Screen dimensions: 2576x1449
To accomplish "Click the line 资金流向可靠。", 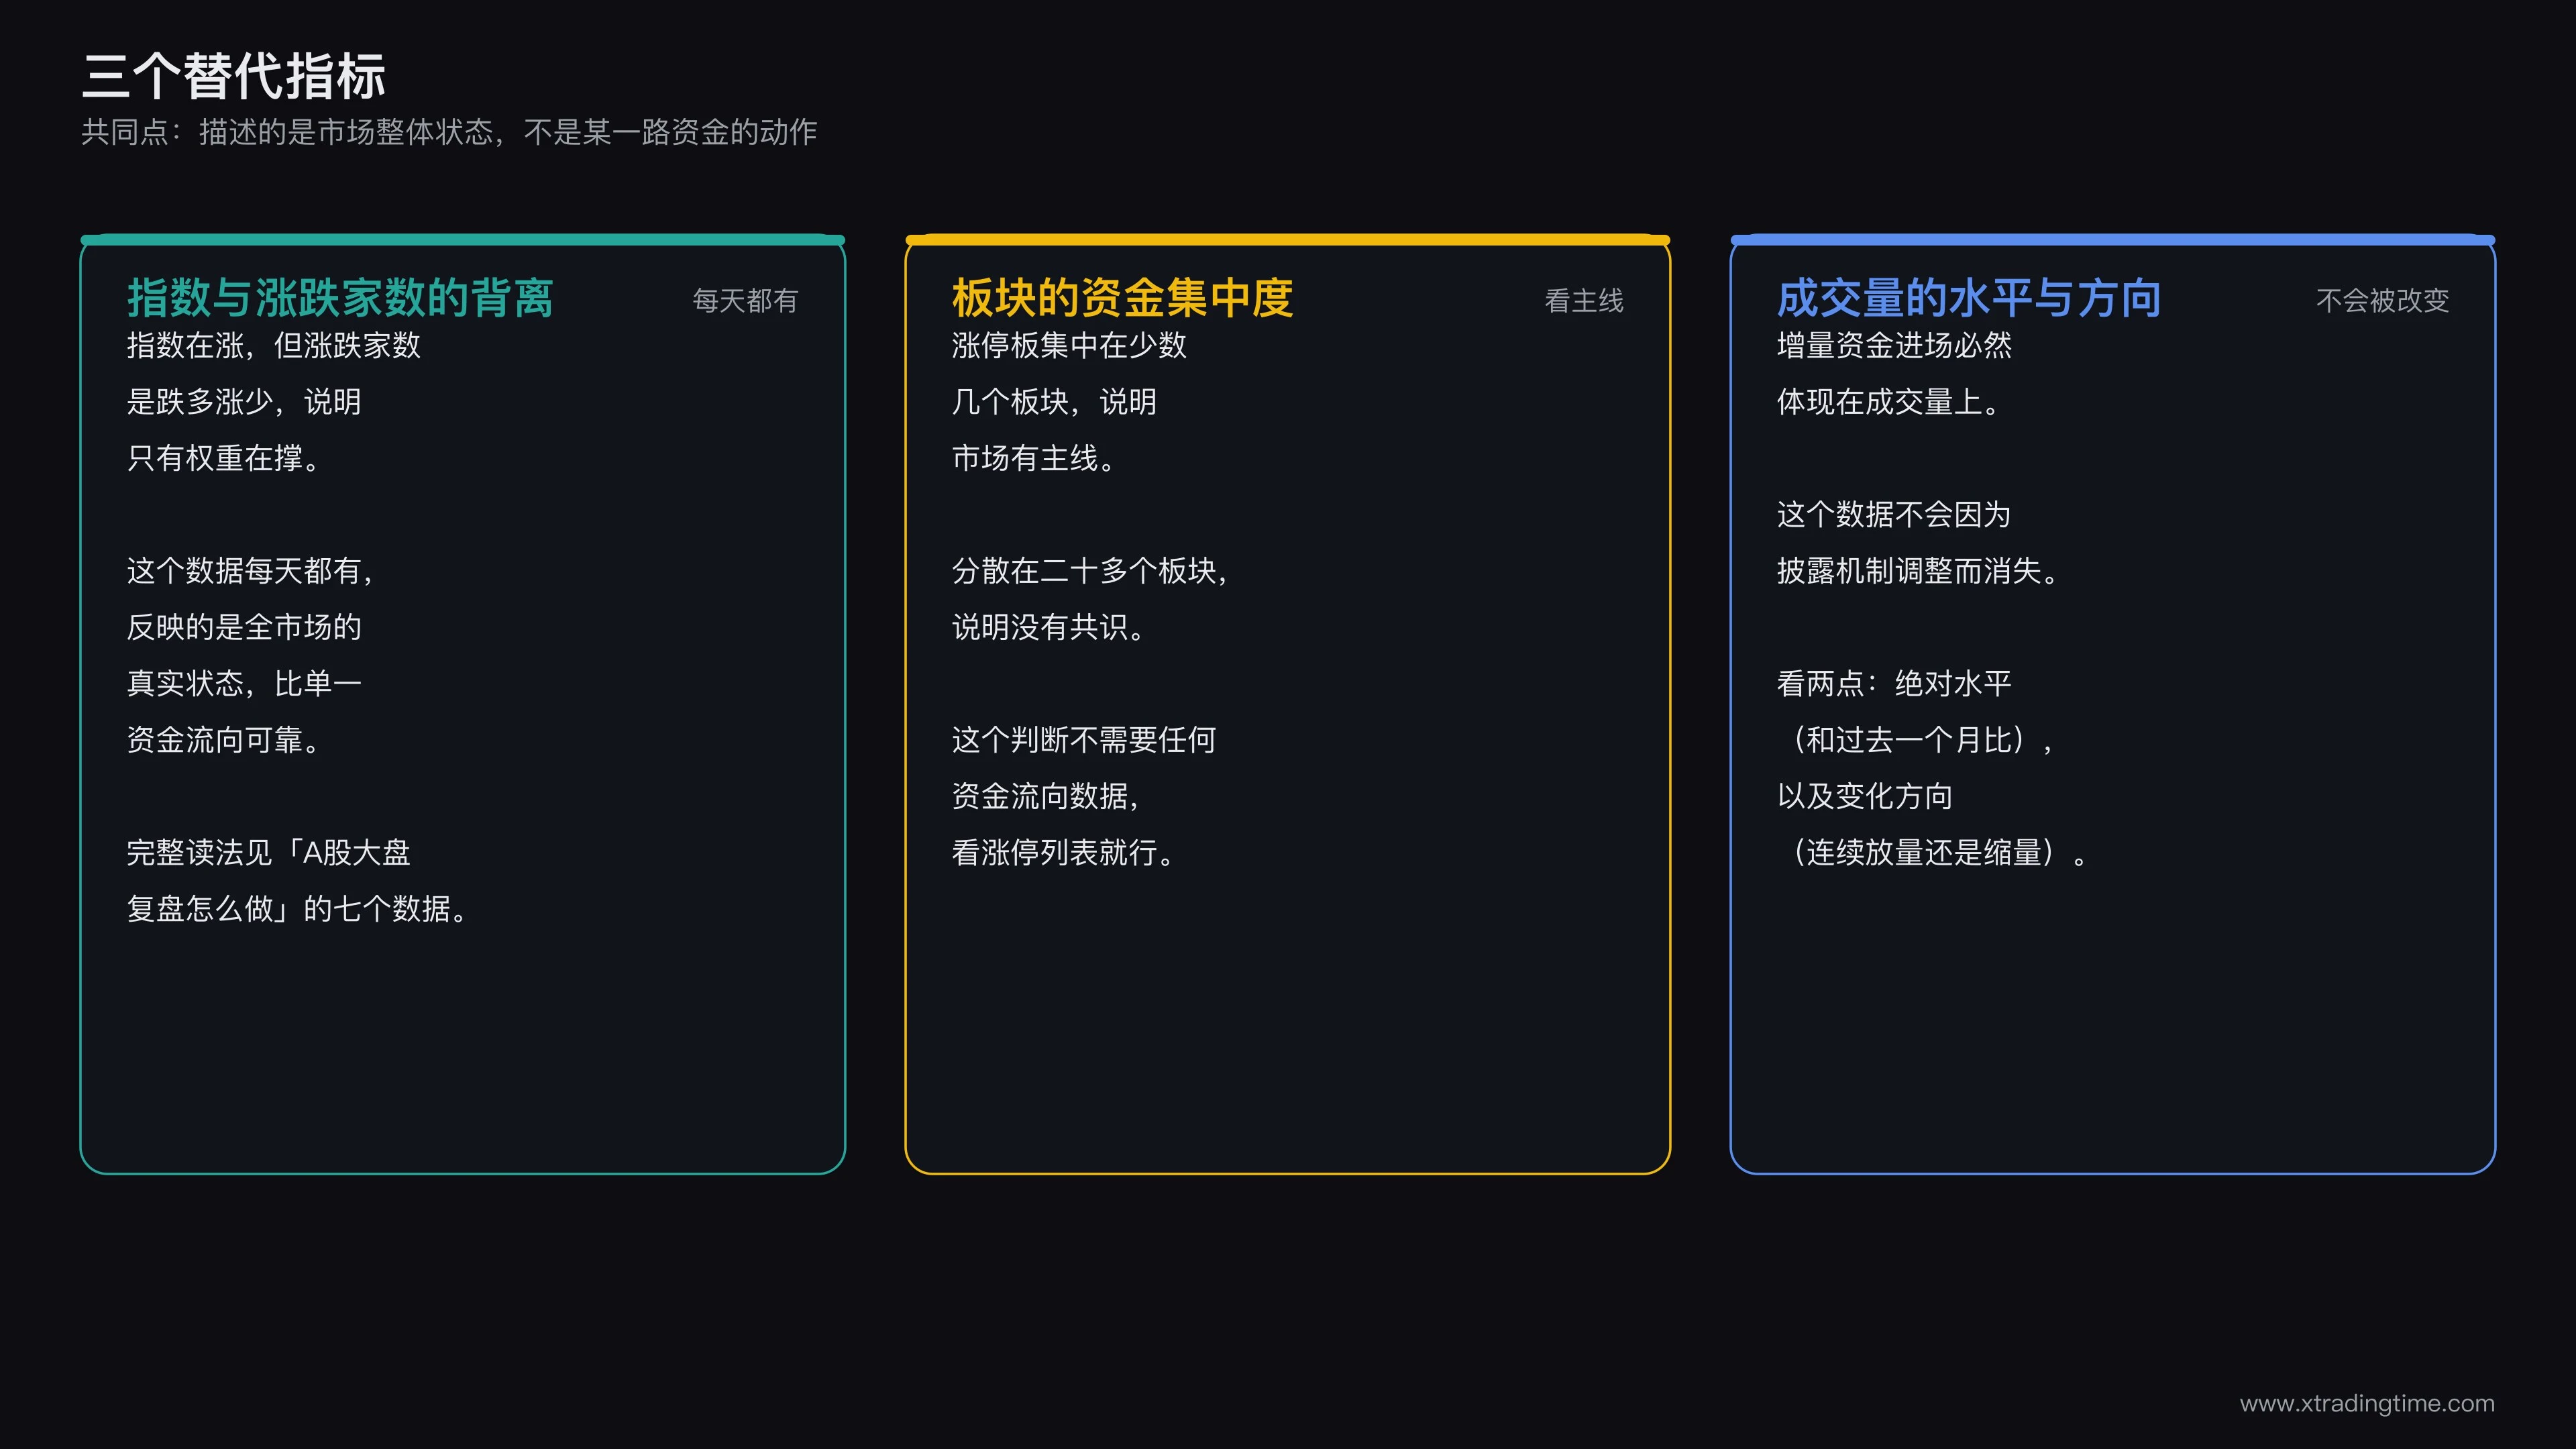I will [223, 740].
